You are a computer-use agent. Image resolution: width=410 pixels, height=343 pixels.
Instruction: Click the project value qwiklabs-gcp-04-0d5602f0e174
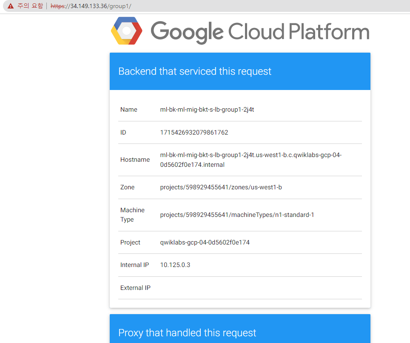point(205,242)
